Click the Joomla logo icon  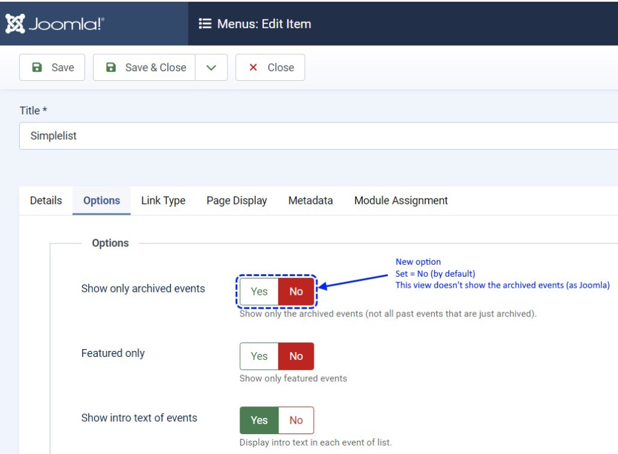coord(16,24)
